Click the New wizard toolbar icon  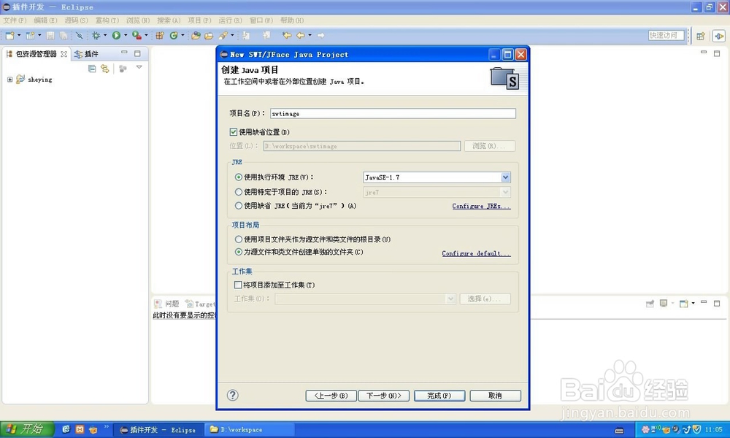coord(9,35)
